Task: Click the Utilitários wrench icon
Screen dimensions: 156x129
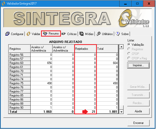Action: pyautogui.click(x=98, y=34)
